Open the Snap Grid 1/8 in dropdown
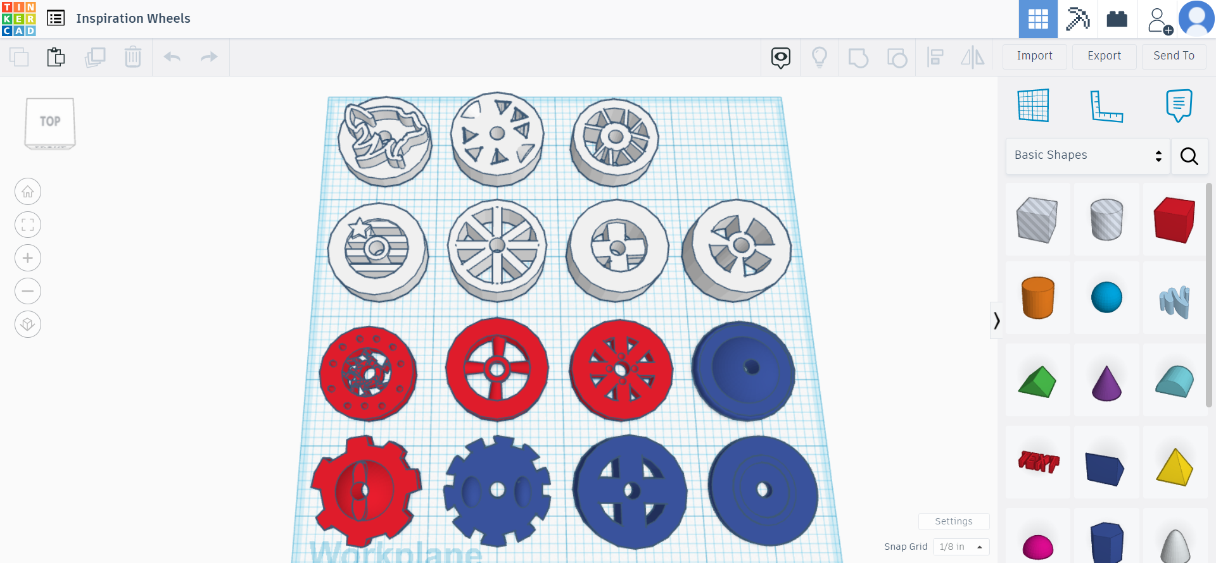The width and height of the screenshot is (1216, 563). coord(961,547)
